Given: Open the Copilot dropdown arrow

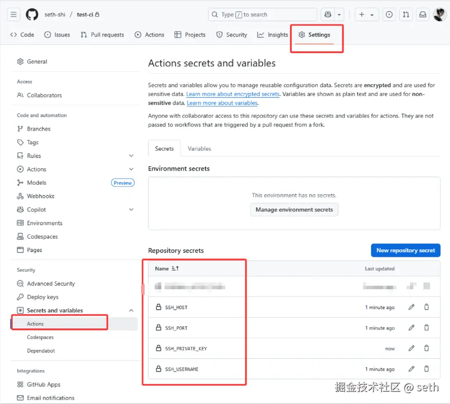Looking at the screenshot, I should click(x=339, y=15).
